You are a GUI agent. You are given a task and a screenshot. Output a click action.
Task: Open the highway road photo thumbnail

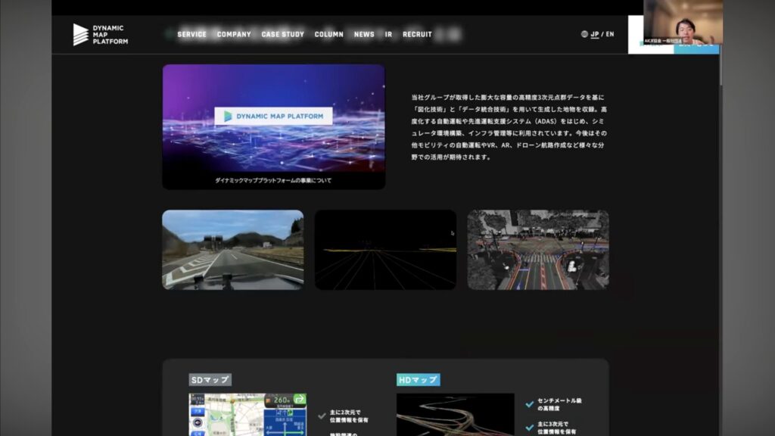(x=232, y=249)
